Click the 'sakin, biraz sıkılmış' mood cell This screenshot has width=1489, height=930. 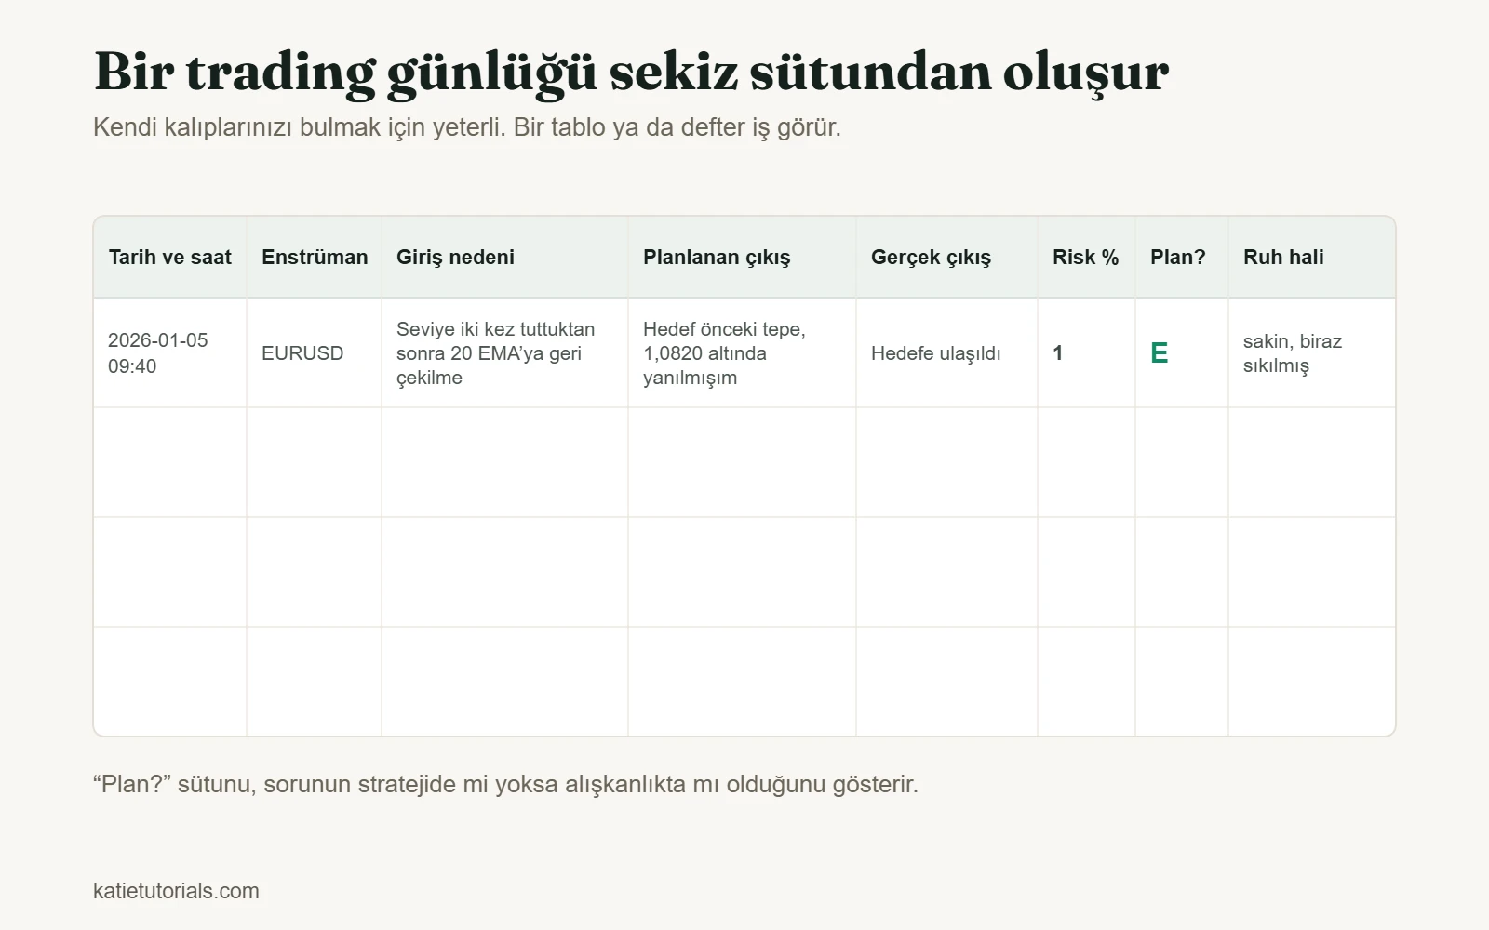click(1312, 353)
